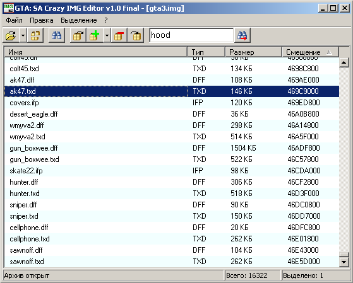
Task: Select the cellphone.dff row
Action: click(172, 228)
